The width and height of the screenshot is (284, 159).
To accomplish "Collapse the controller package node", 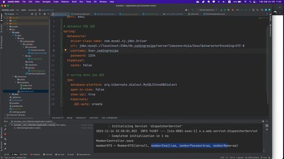I will tap(24, 47).
